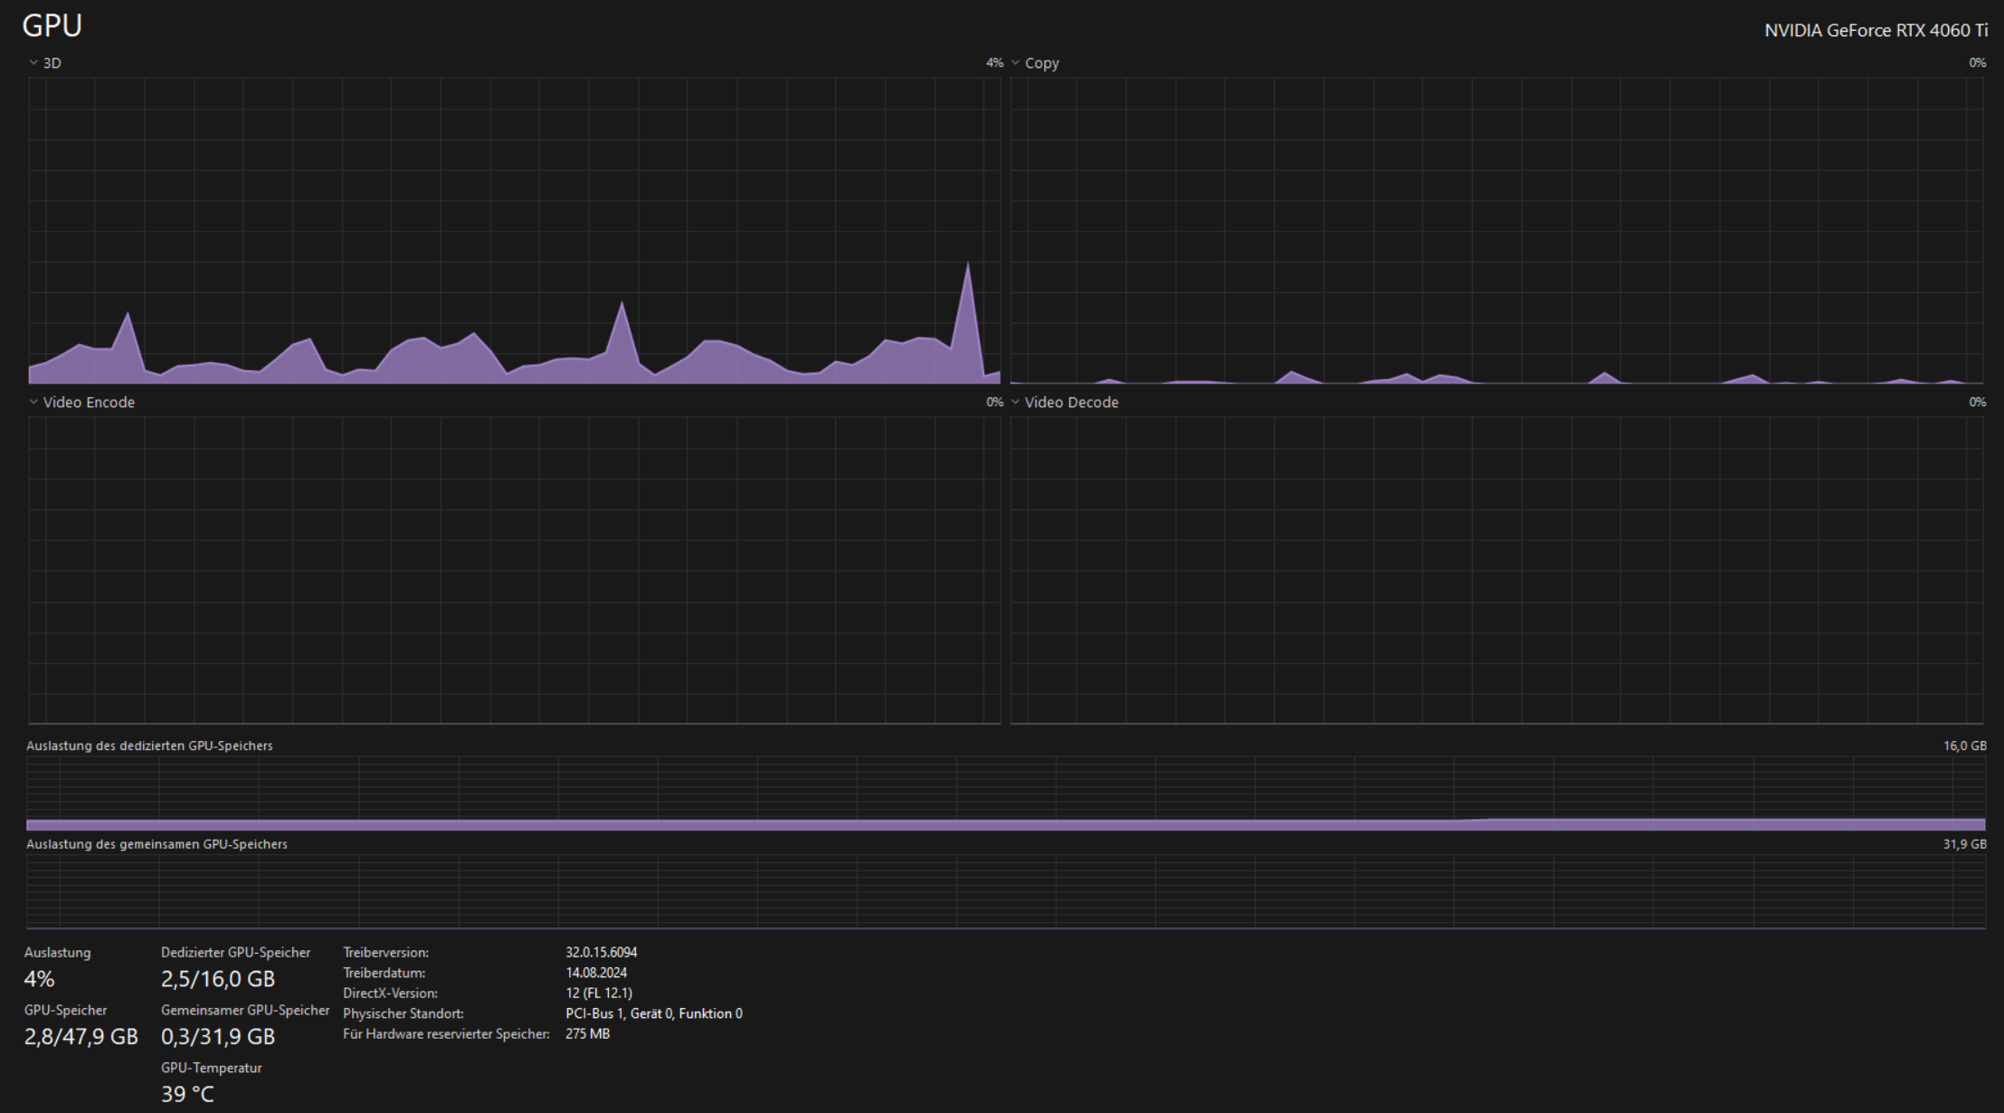Select the Treiberdatum value 14.08.2024
Viewport: 2004px width, 1113px height.
596,973
